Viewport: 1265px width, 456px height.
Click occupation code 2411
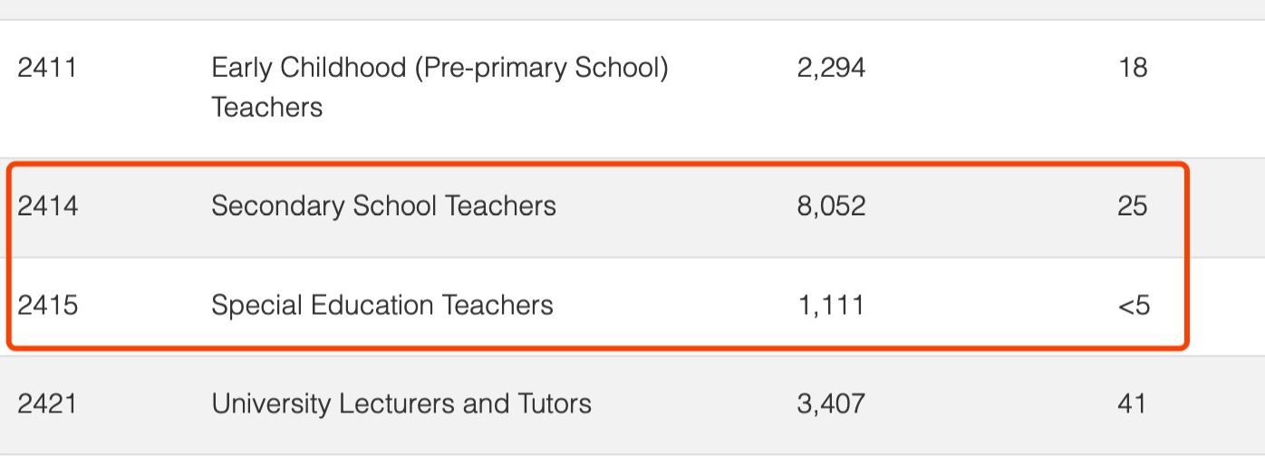pos(47,68)
